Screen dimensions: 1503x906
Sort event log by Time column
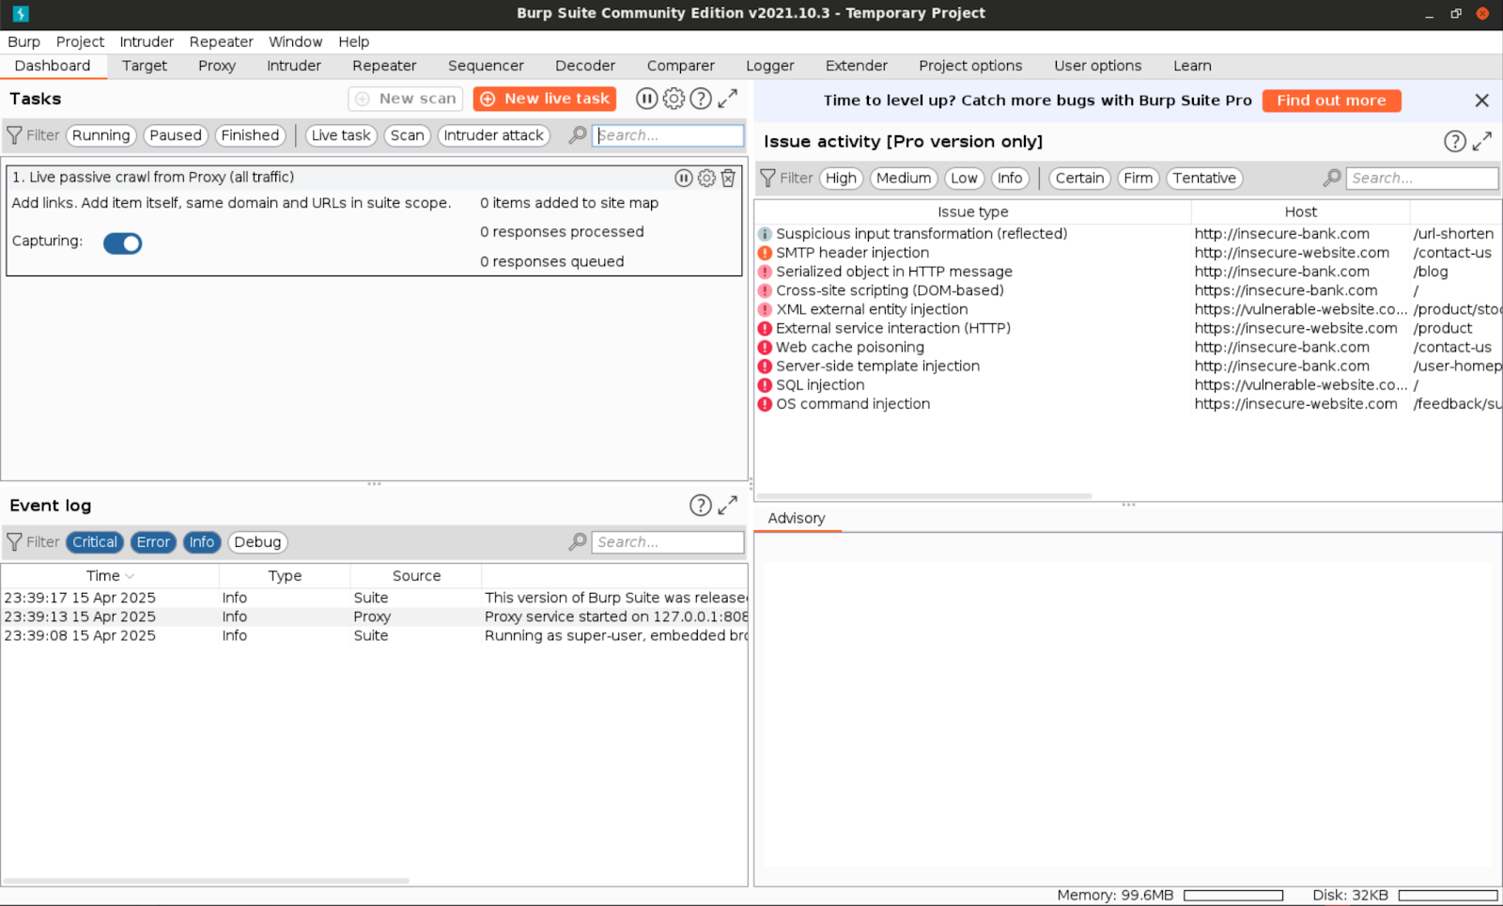[x=110, y=576]
